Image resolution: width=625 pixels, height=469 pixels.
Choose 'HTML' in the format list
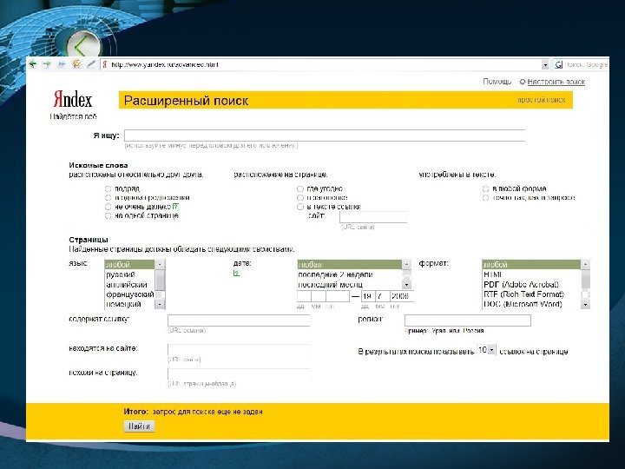coord(531,274)
